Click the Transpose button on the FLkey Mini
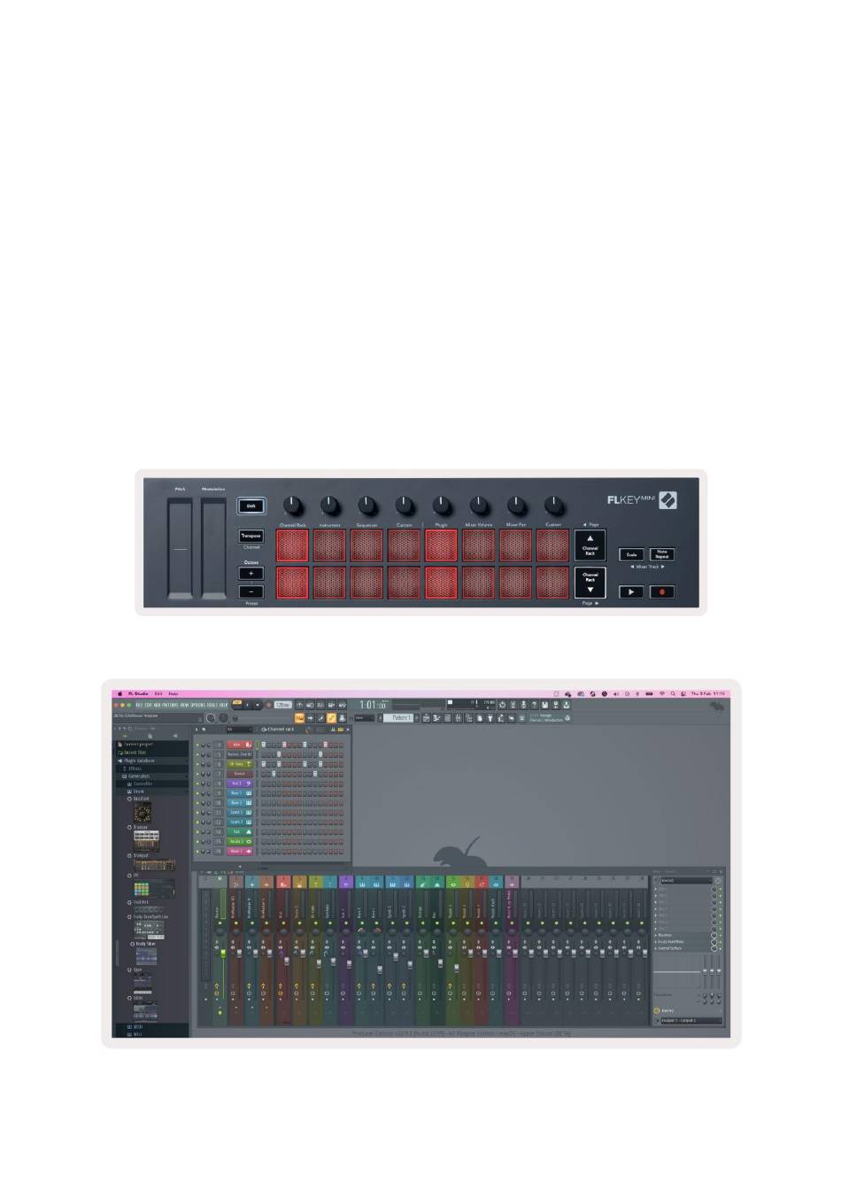This screenshot has height=1197, width=841. pos(251,537)
